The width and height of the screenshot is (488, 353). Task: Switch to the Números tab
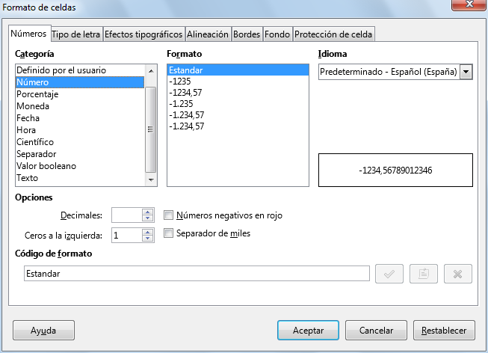click(x=28, y=34)
